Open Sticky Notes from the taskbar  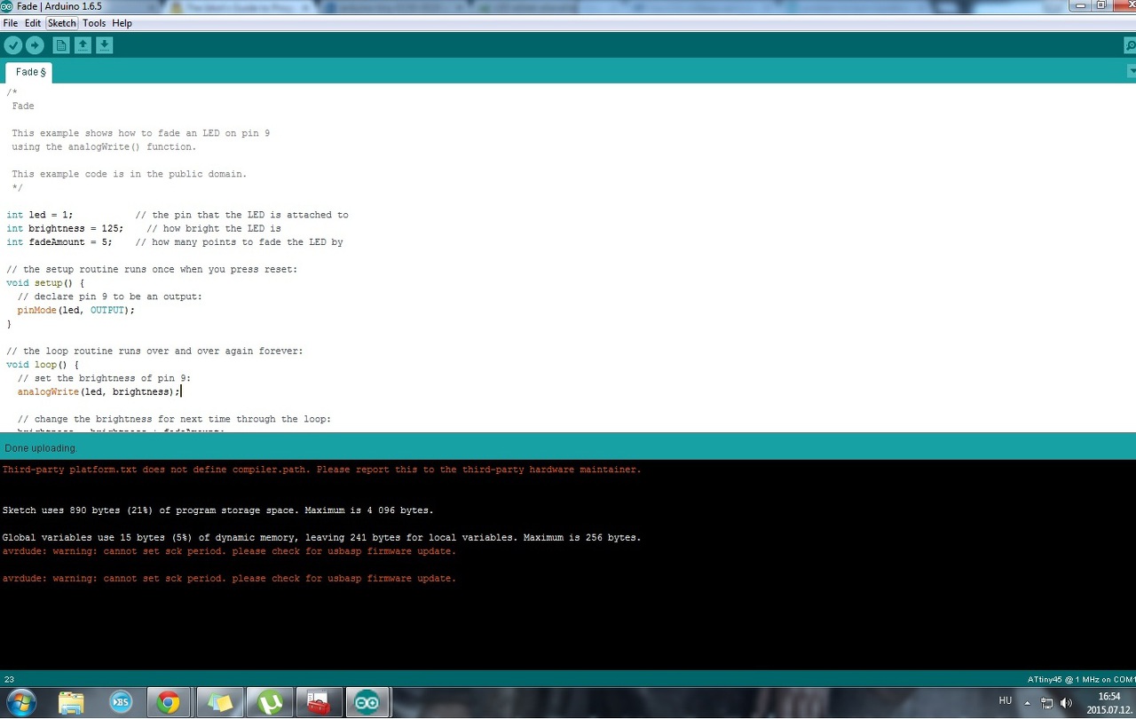pyautogui.click(x=219, y=703)
